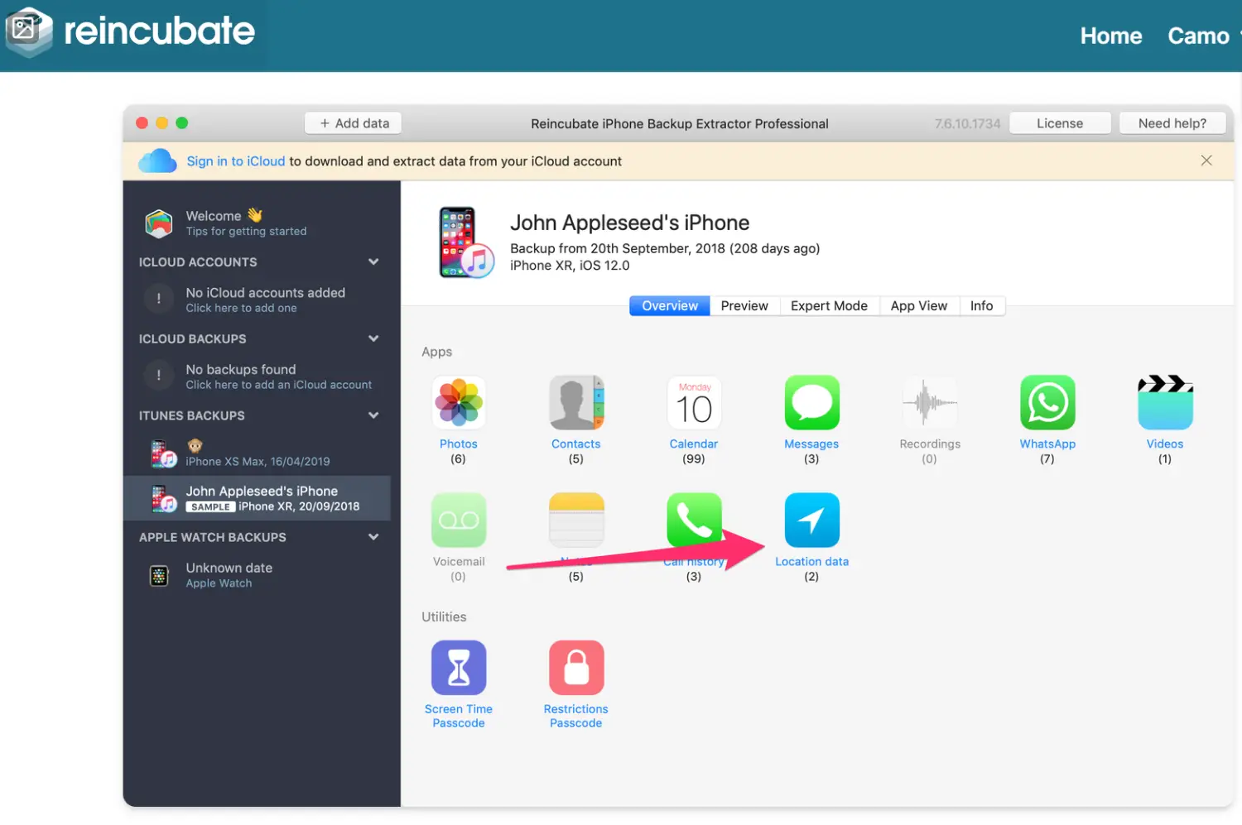The height and width of the screenshot is (825, 1242).
Task: Open the WhatsApp icon
Action: click(x=1047, y=403)
